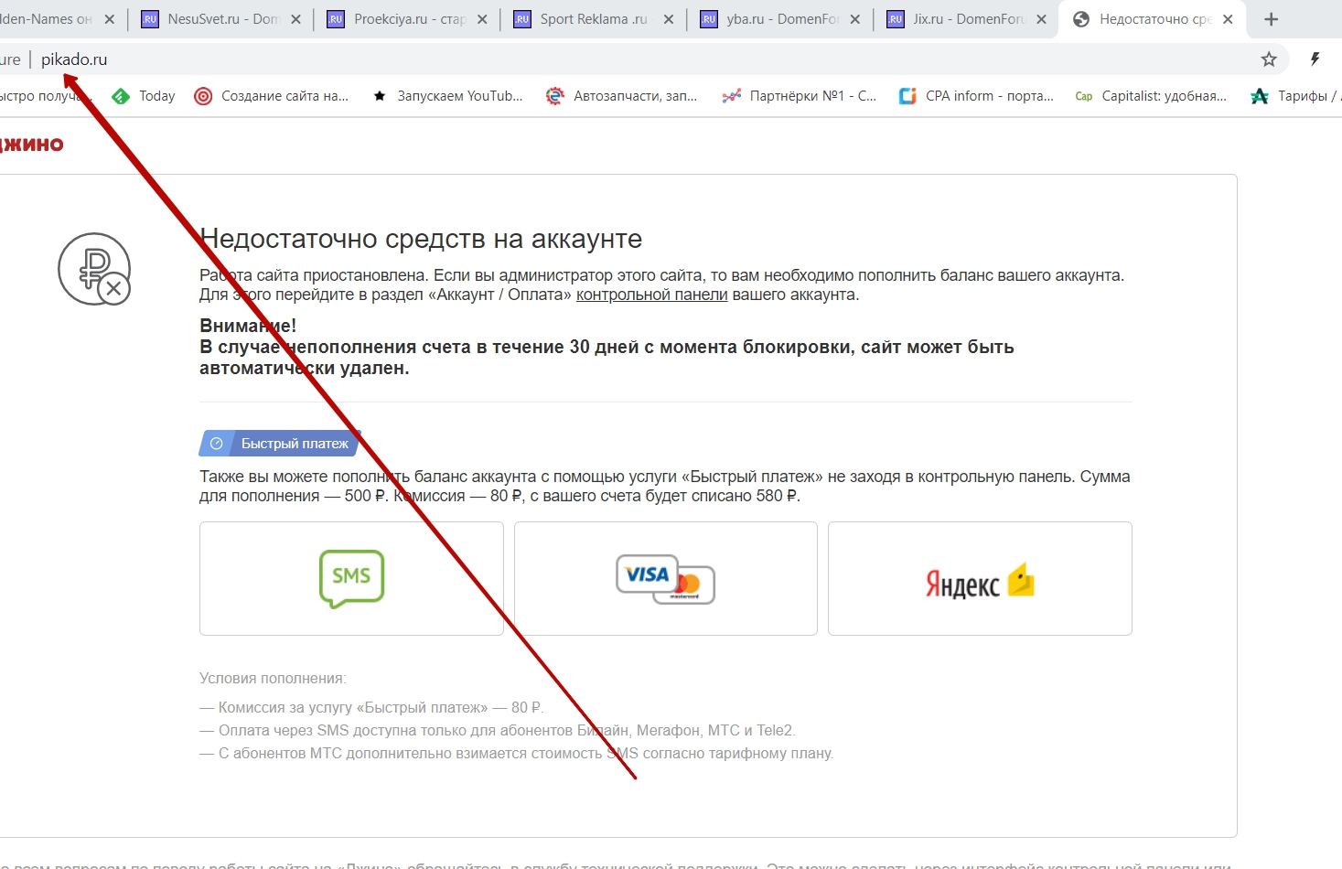Click the ruble account blocked icon
The image size is (1342, 869).
tap(94, 269)
